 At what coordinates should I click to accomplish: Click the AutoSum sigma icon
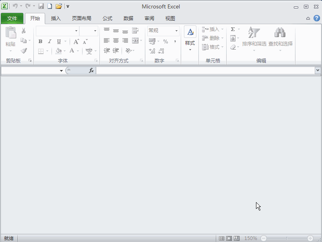pyautogui.click(x=233, y=29)
